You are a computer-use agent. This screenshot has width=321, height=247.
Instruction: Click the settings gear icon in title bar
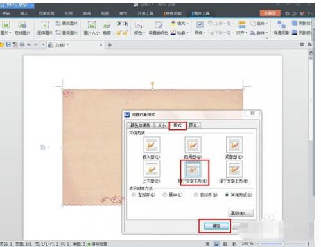tap(287, 14)
